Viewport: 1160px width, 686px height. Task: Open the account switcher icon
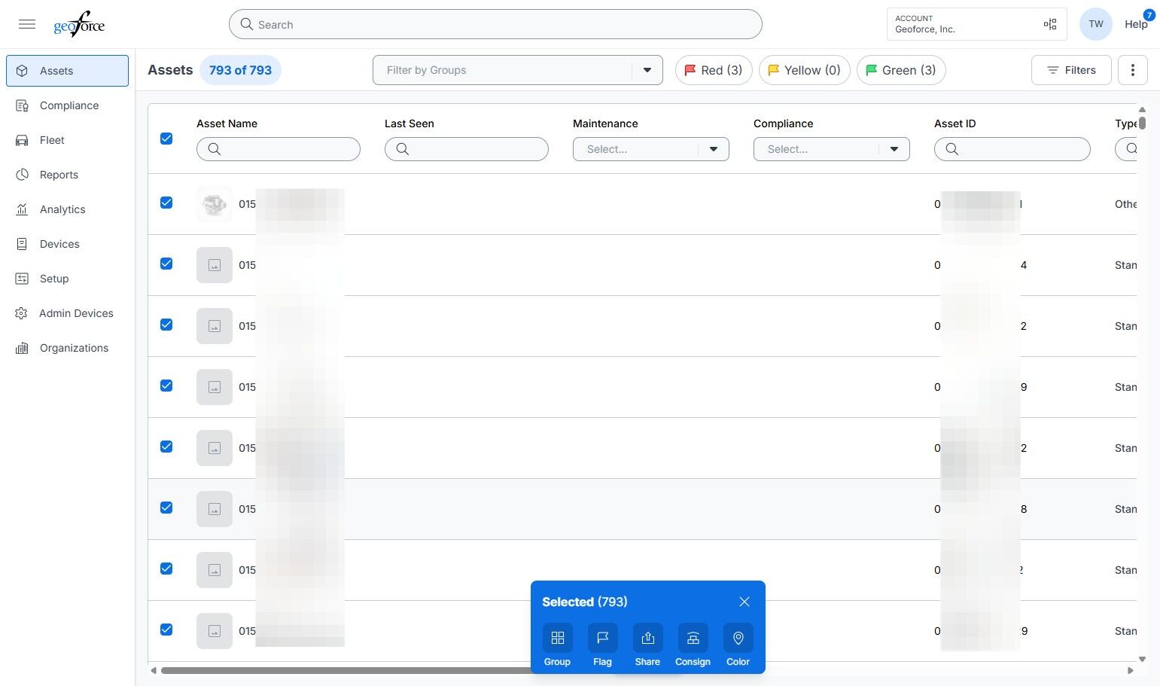tap(1050, 24)
